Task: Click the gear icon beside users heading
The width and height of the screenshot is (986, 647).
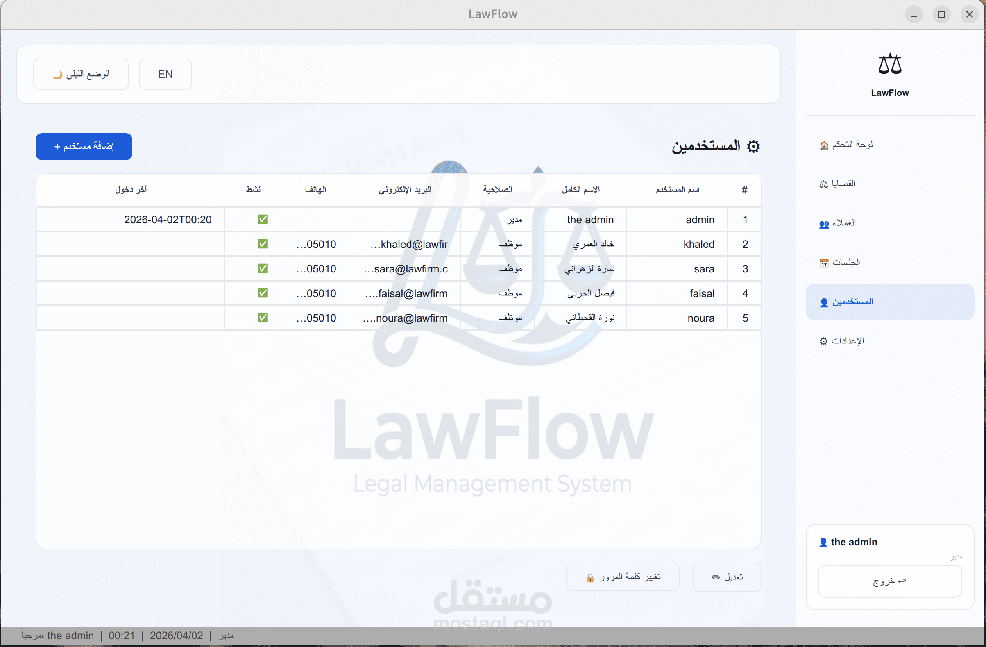Action: pos(753,146)
